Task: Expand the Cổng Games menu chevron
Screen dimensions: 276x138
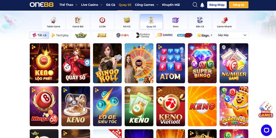Action: point(157,5)
